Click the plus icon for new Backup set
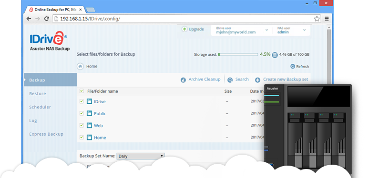Image resolution: width=369 pixels, height=178 pixels. pyautogui.click(x=258, y=80)
